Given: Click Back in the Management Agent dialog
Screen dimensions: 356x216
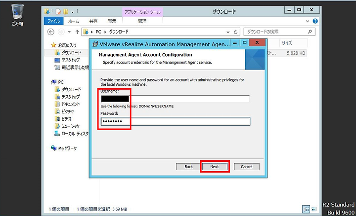Looking at the screenshot, I should 188,167.
